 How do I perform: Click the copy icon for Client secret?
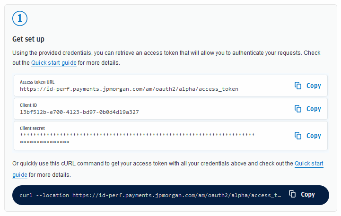tap(298, 136)
